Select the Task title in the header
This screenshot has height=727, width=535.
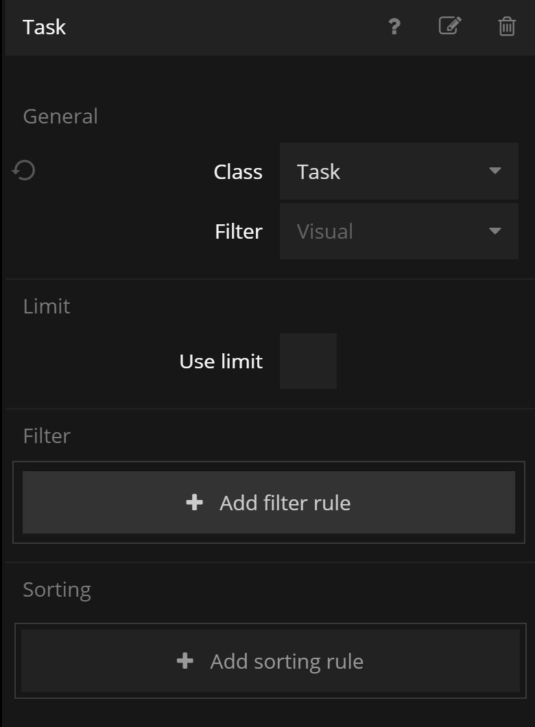[x=44, y=27]
